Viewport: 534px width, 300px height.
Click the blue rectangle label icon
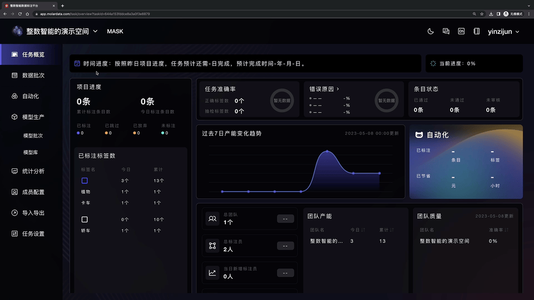[x=85, y=181]
